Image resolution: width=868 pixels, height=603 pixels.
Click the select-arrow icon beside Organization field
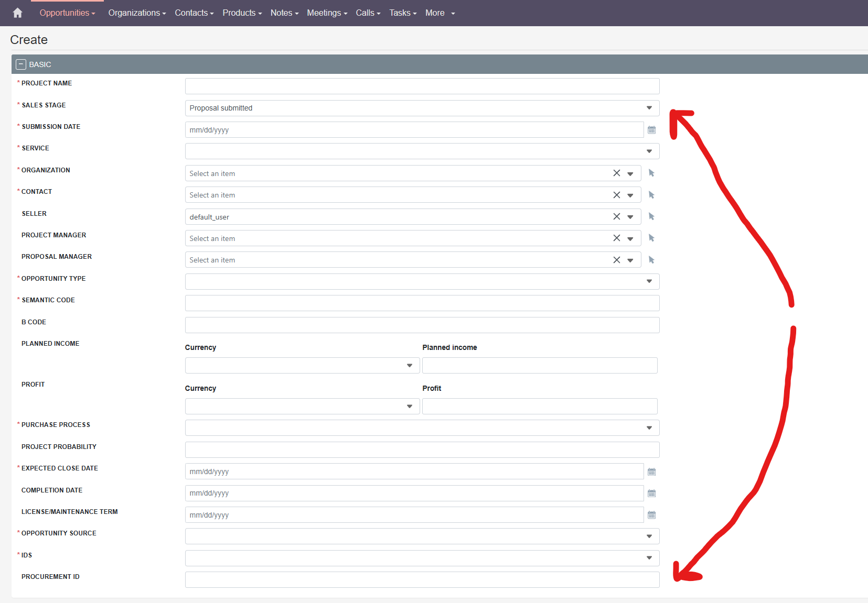[x=651, y=173]
